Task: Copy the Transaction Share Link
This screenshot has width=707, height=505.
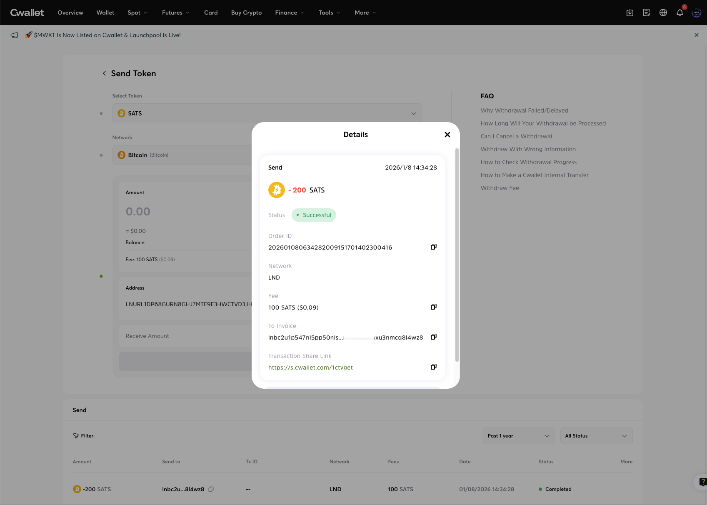Action: 433,367
